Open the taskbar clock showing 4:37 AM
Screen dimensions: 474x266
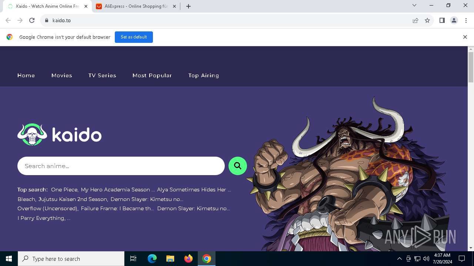coord(442,259)
